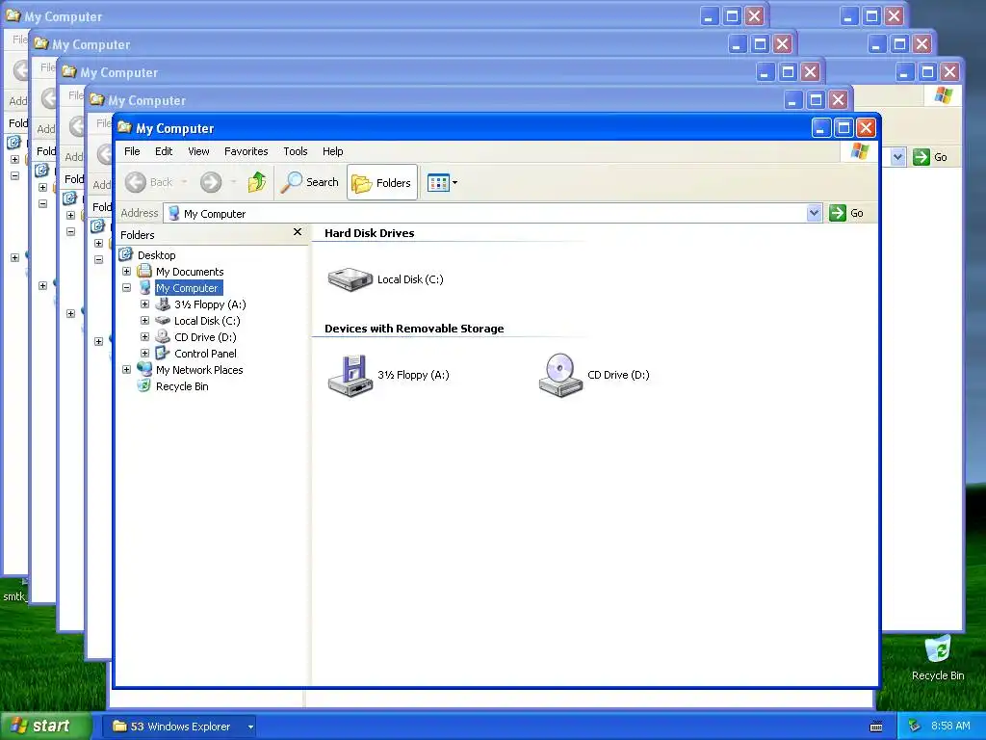Expand 3½ Floppy (A:) in the tree
986x740 pixels.
coord(144,304)
